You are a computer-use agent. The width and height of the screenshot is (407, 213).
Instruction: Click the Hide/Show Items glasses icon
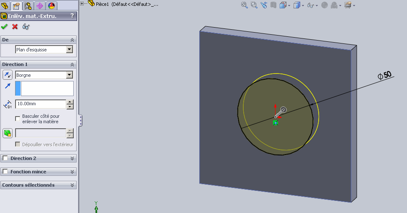pos(310,5)
